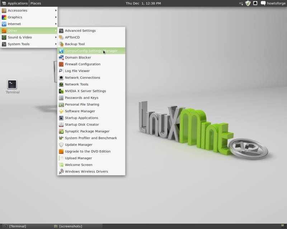Open the howtoforge user menu
This screenshot has width=287, height=229.
(273, 3)
